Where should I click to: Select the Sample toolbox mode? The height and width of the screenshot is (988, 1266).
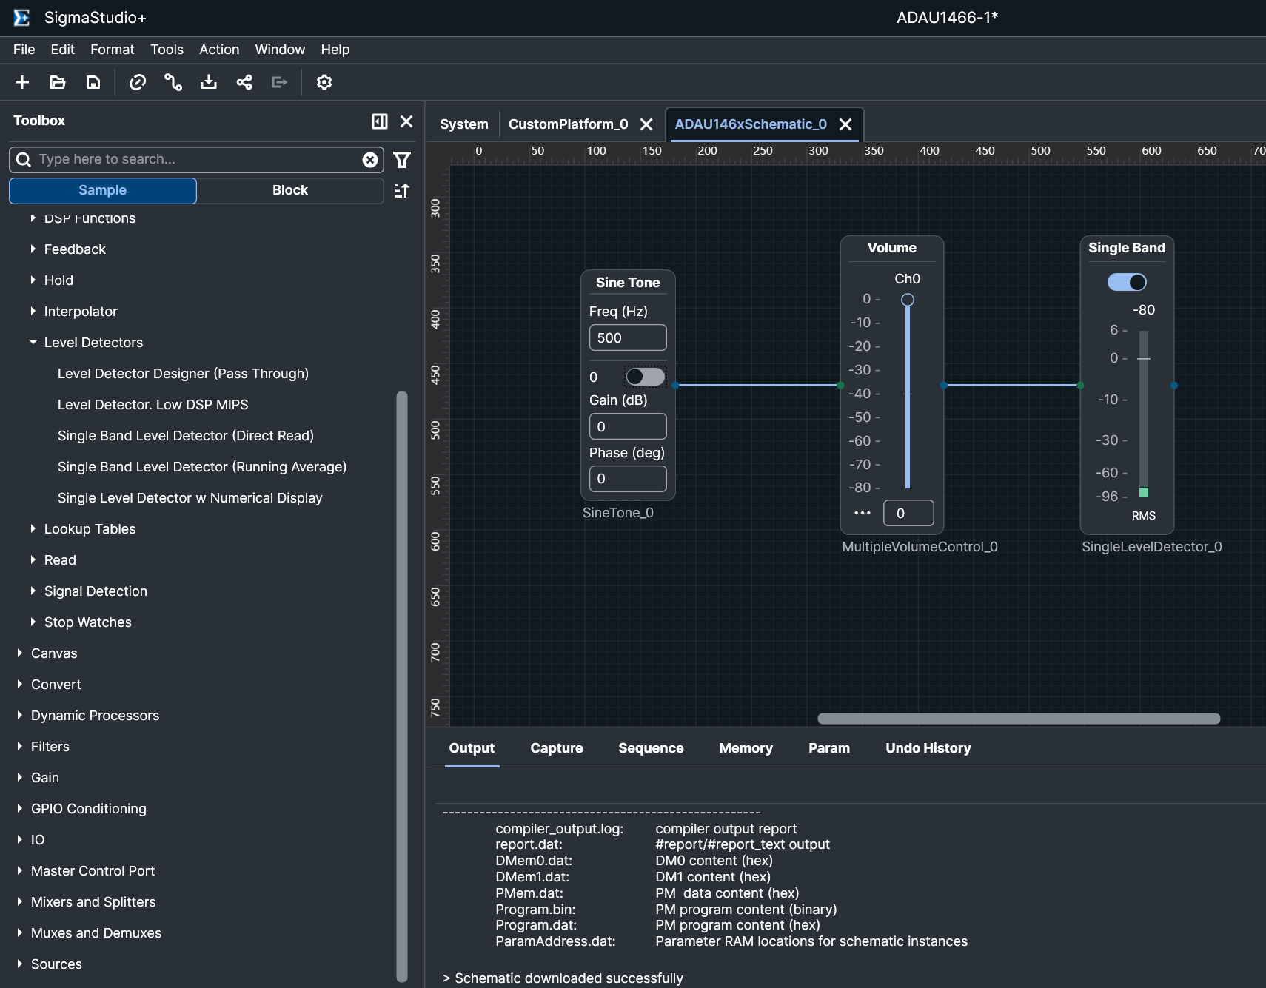[103, 190]
